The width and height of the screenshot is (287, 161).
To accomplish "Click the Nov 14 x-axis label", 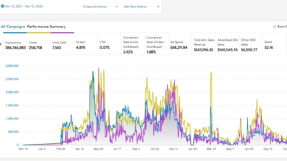I will [x=23, y=149].
